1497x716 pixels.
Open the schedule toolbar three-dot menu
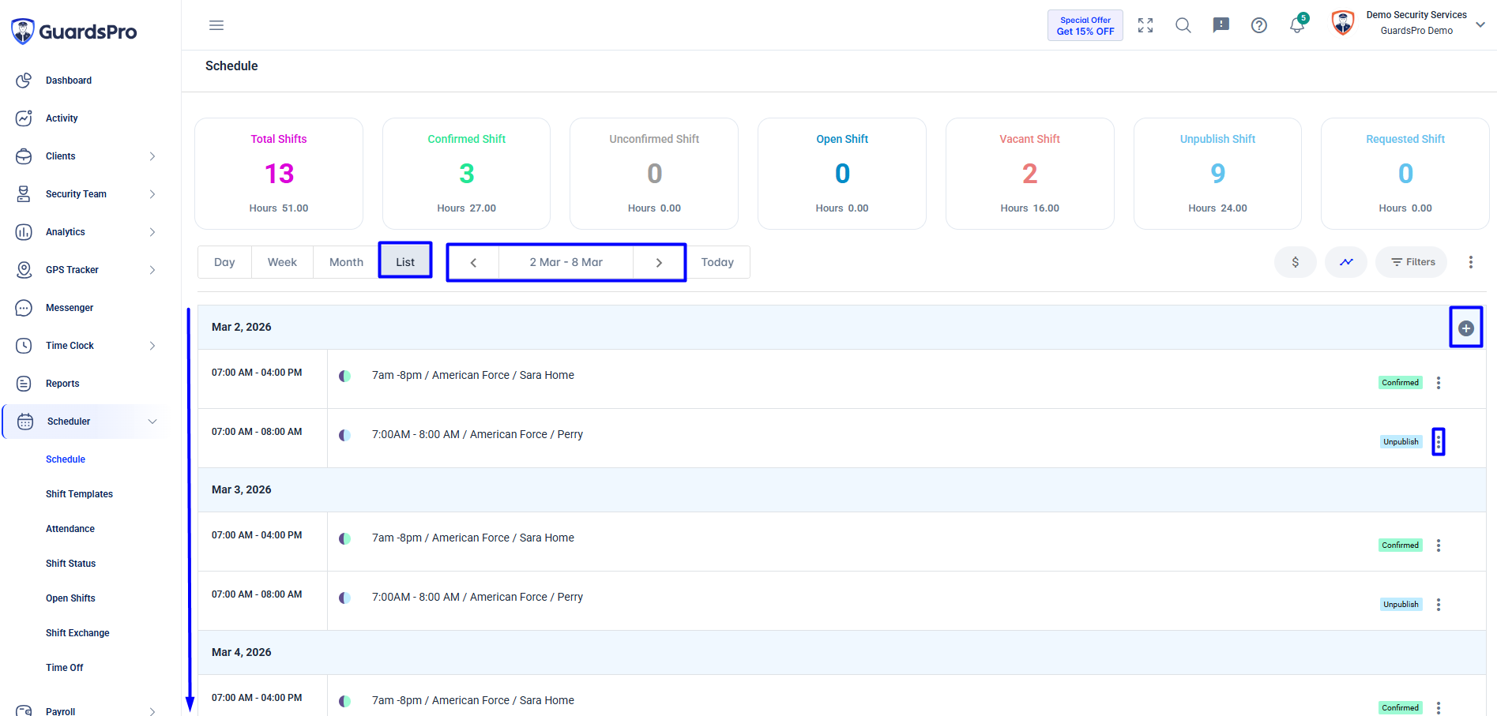coord(1470,262)
